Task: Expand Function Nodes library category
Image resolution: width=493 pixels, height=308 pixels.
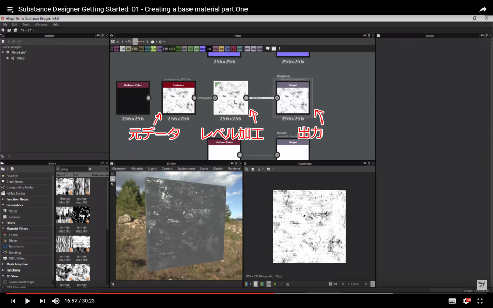Action: click(3, 199)
